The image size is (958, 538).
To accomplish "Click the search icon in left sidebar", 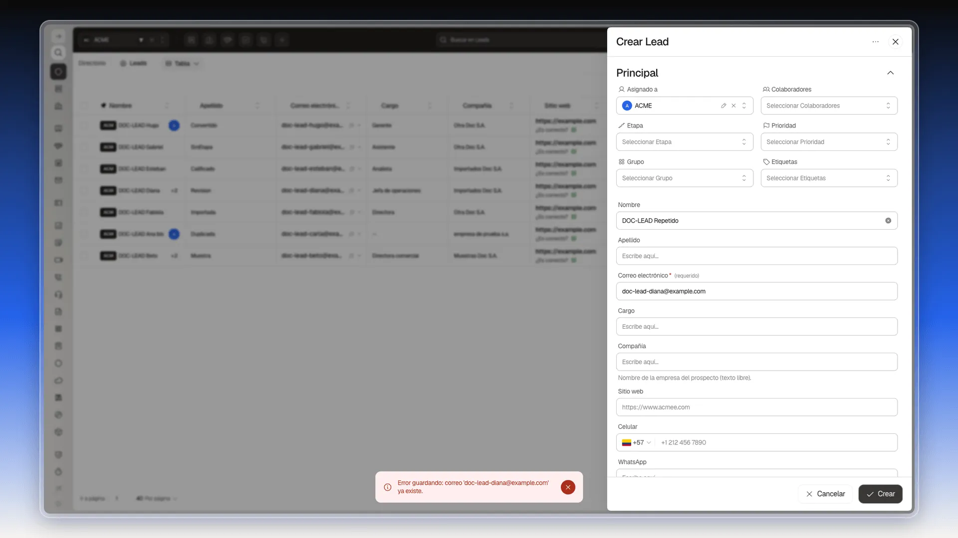I will point(58,53).
